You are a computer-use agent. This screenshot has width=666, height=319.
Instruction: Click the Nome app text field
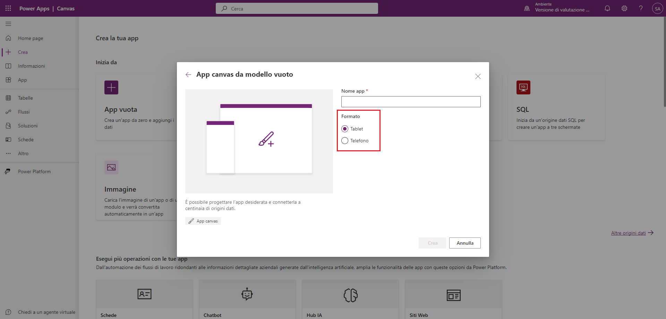(x=411, y=102)
